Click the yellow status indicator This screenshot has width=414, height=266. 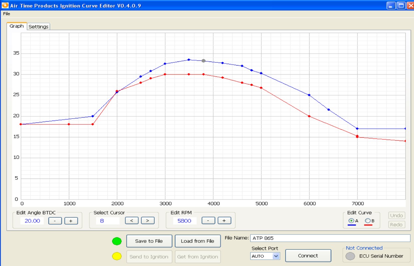click(117, 256)
